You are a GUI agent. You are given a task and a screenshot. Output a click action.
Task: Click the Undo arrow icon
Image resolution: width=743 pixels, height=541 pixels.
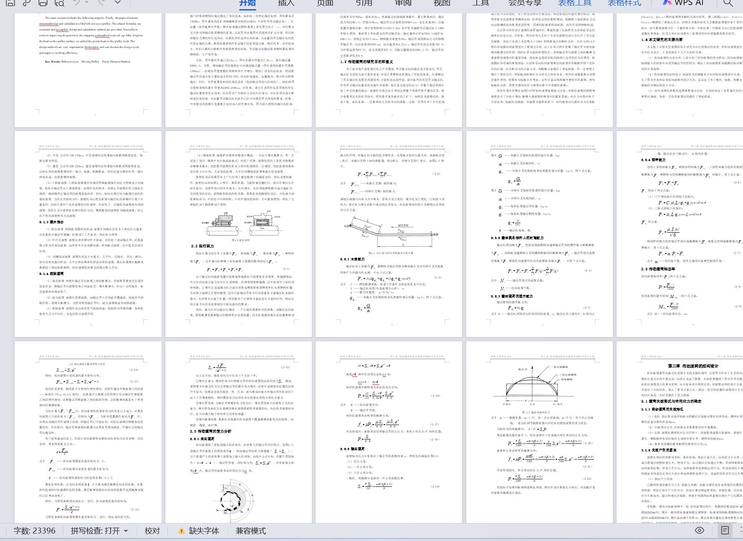click(x=77, y=3)
